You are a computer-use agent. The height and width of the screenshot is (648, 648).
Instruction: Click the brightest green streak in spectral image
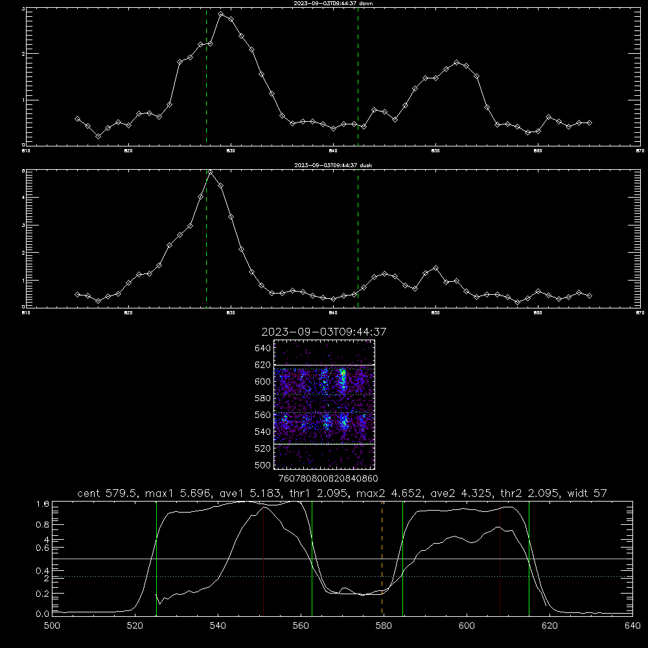coord(343,380)
